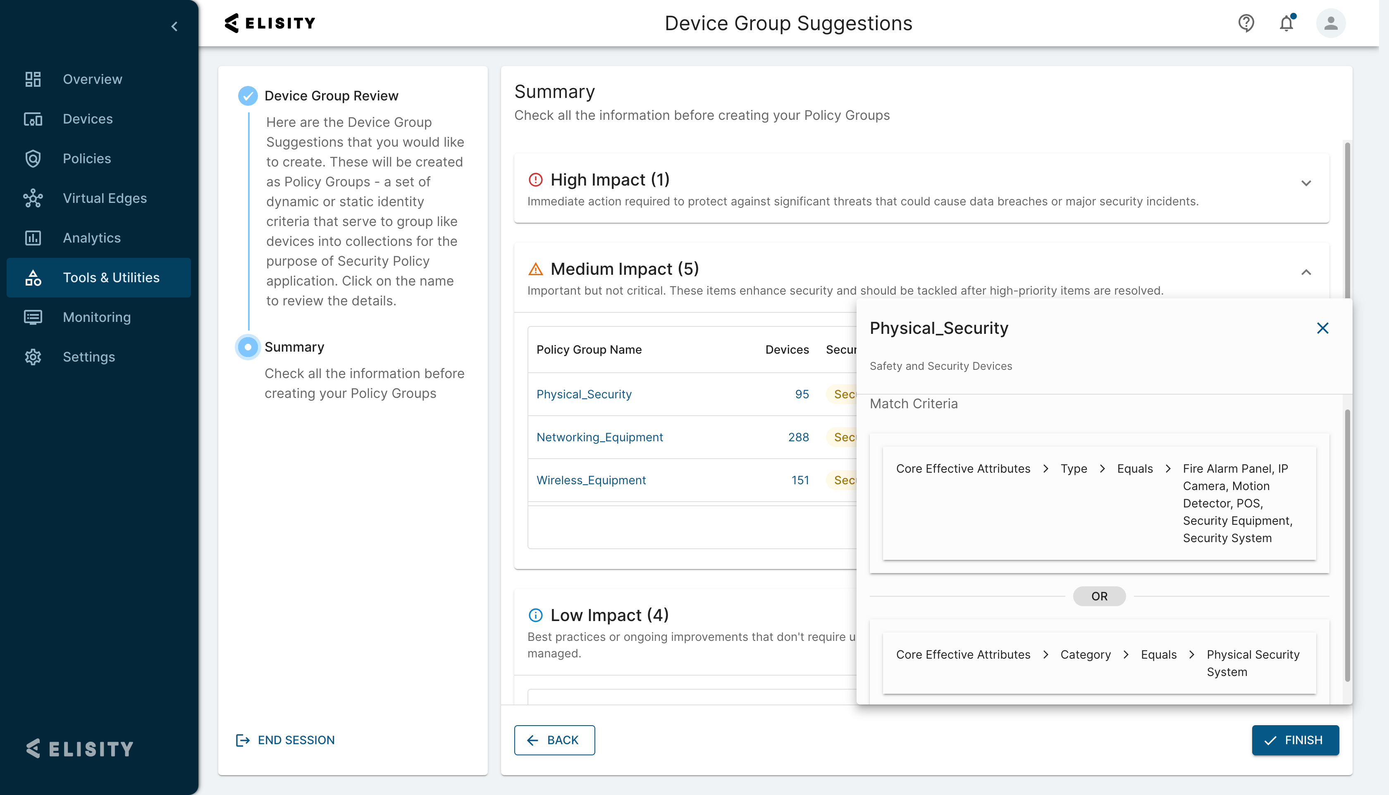This screenshot has height=795, width=1389.
Task: Click the Device Group Review step title
Action: click(331, 95)
